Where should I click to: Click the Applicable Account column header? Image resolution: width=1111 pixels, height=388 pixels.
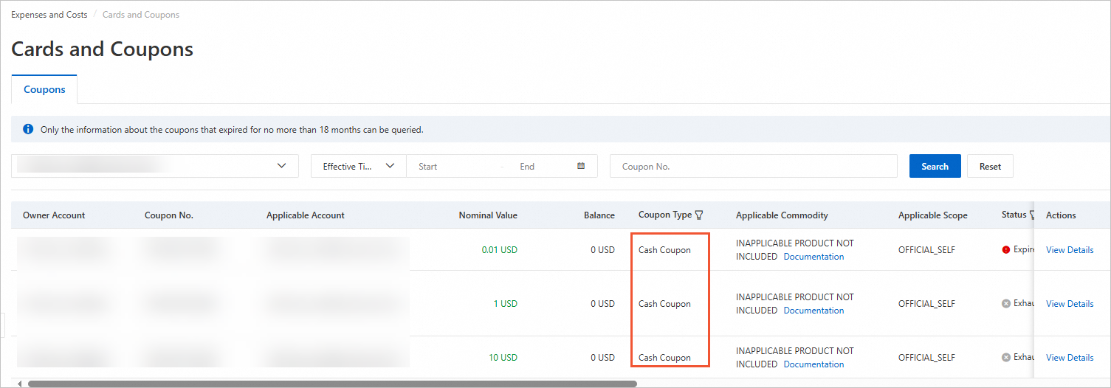(x=306, y=215)
